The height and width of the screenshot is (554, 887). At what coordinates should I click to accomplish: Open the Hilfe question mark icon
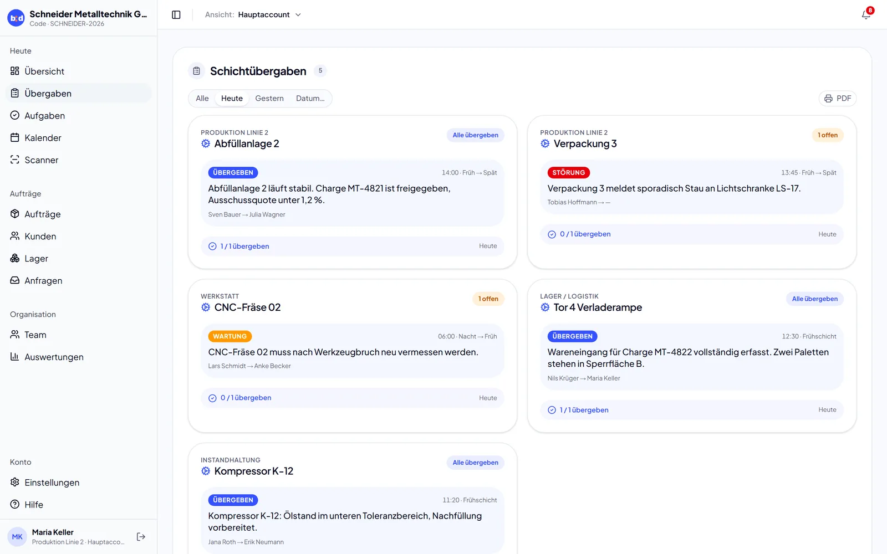[15, 504]
